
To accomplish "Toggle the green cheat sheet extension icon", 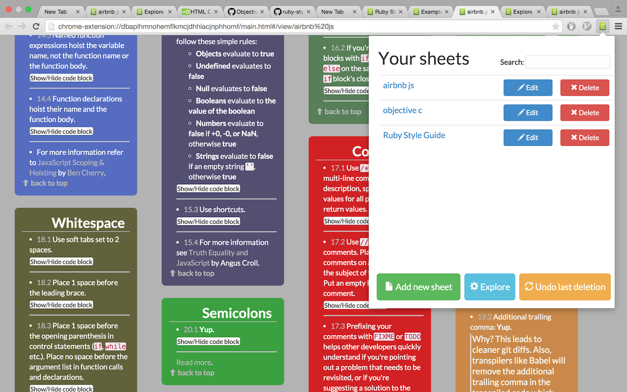I will coord(603,26).
